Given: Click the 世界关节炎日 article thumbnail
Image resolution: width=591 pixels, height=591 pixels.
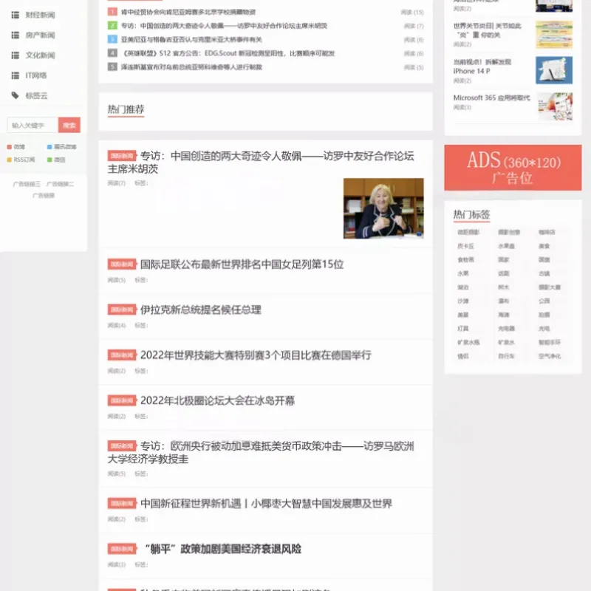Looking at the screenshot, I should [554, 35].
